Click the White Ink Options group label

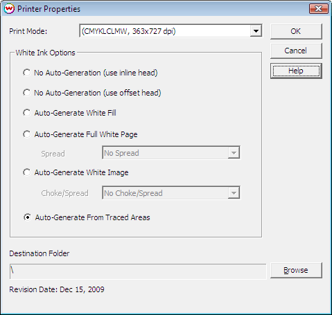click(45, 53)
